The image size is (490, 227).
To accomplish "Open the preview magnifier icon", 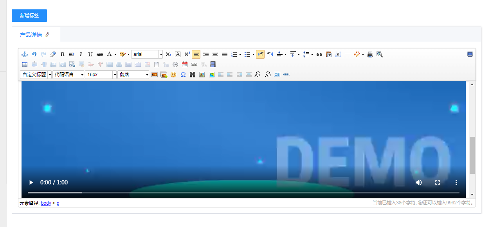I will pos(380,54).
